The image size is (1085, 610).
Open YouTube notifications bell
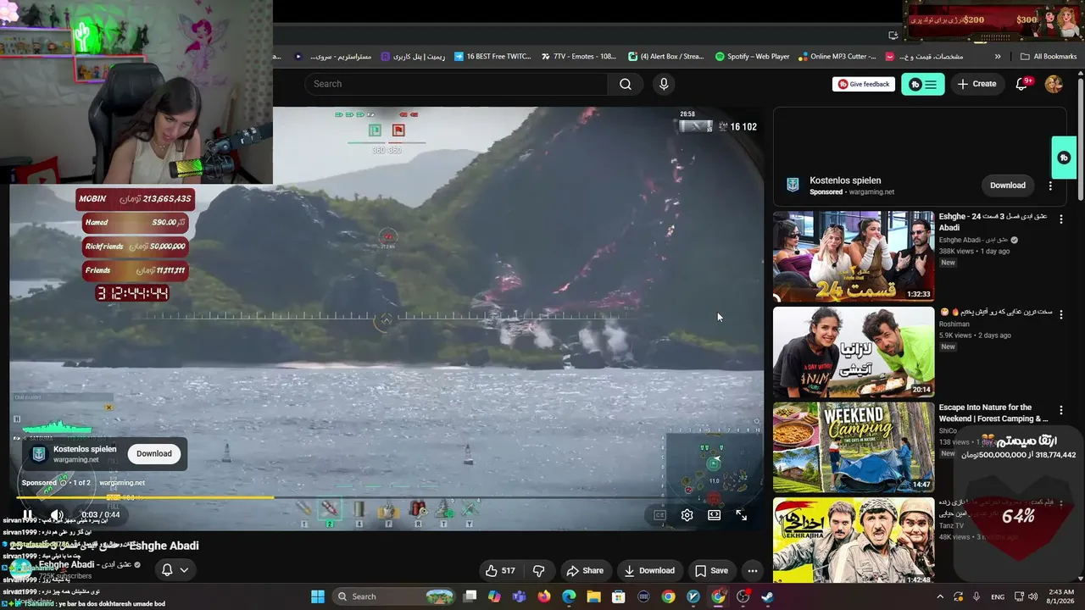point(1022,84)
